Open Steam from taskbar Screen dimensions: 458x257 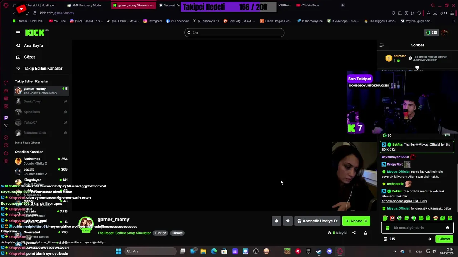coord(318,251)
